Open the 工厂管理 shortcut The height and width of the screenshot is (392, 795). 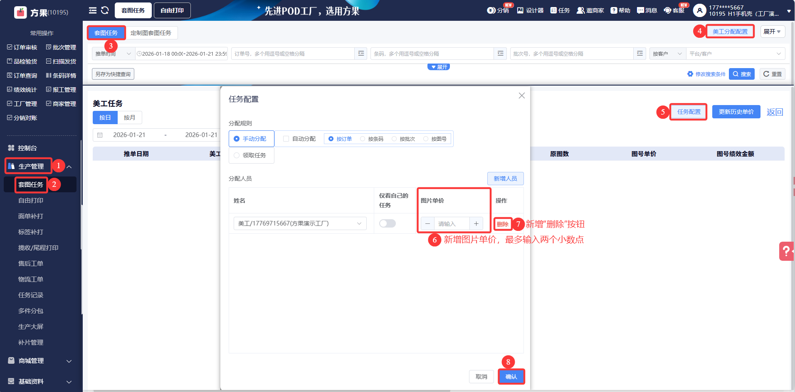tap(22, 104)
